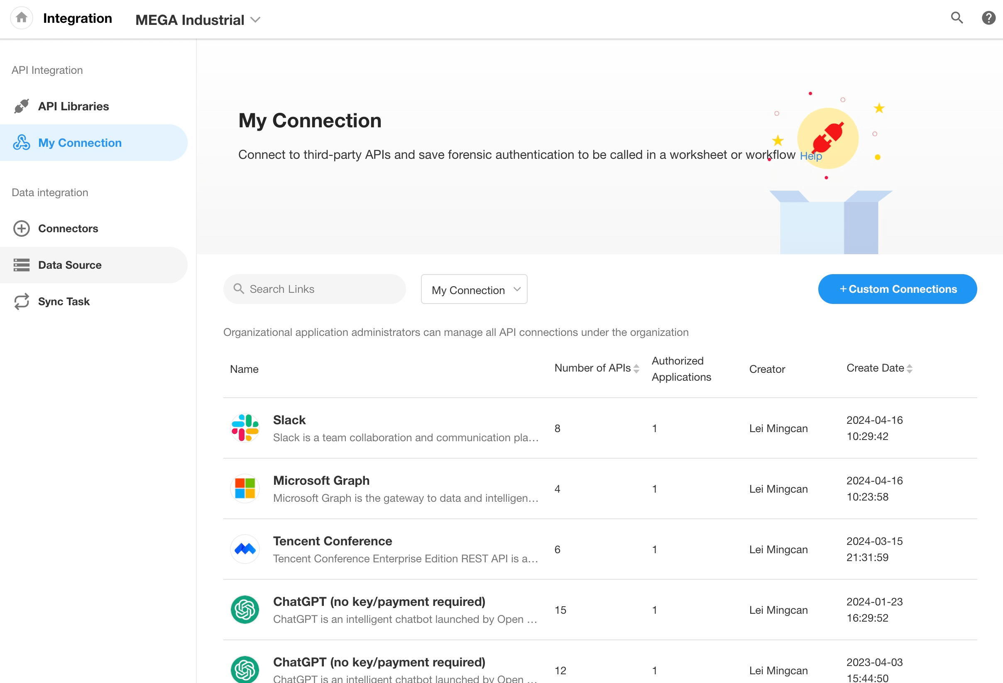Click the Slack logo icon
The width and height of the screenshot is (1003, 683).
245,428
